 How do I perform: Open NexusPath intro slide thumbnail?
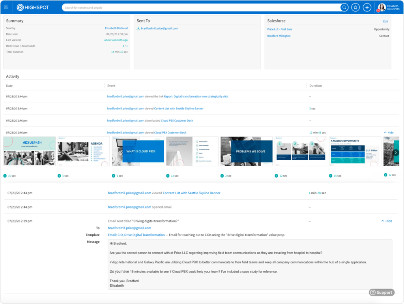(29, 151)
